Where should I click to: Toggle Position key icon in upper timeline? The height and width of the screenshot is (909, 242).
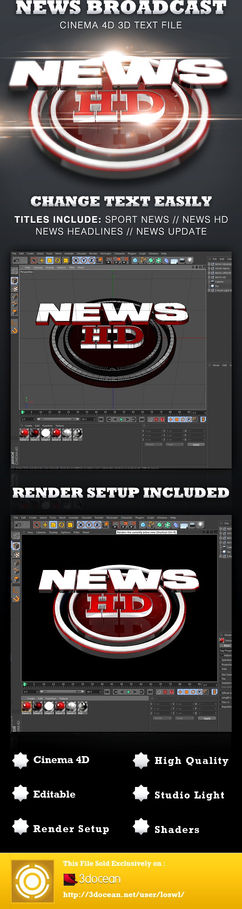coord(171,419)
